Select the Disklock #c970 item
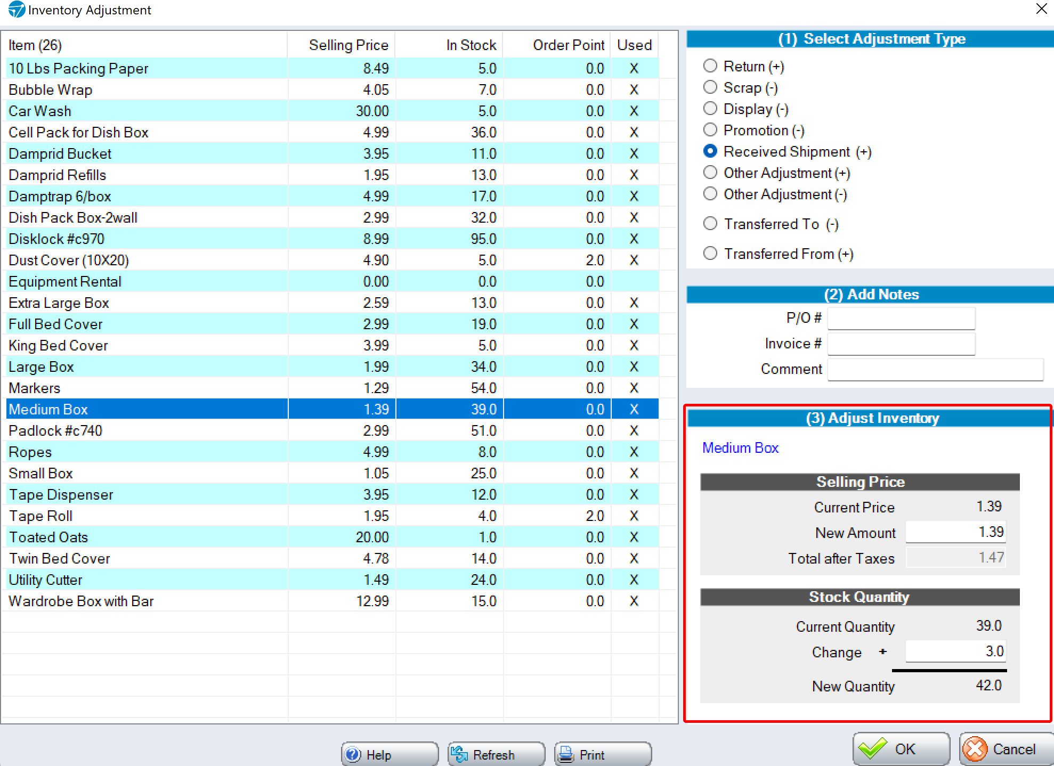The width and height of the screenshot is (1054, 766). pyautogui.click(x=333, y=239)
